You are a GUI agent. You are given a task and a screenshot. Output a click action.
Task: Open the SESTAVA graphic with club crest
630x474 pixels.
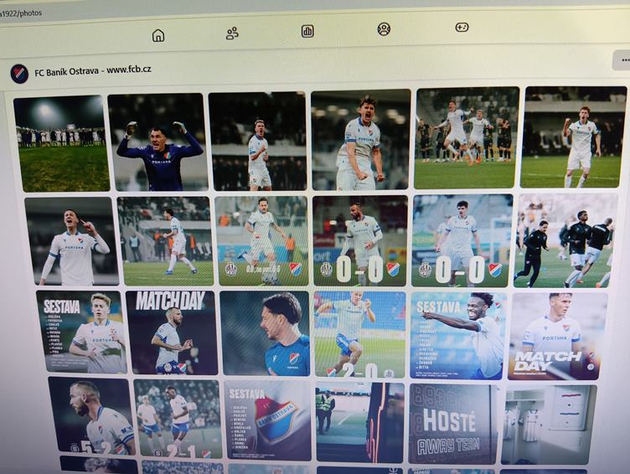point(267,420)
